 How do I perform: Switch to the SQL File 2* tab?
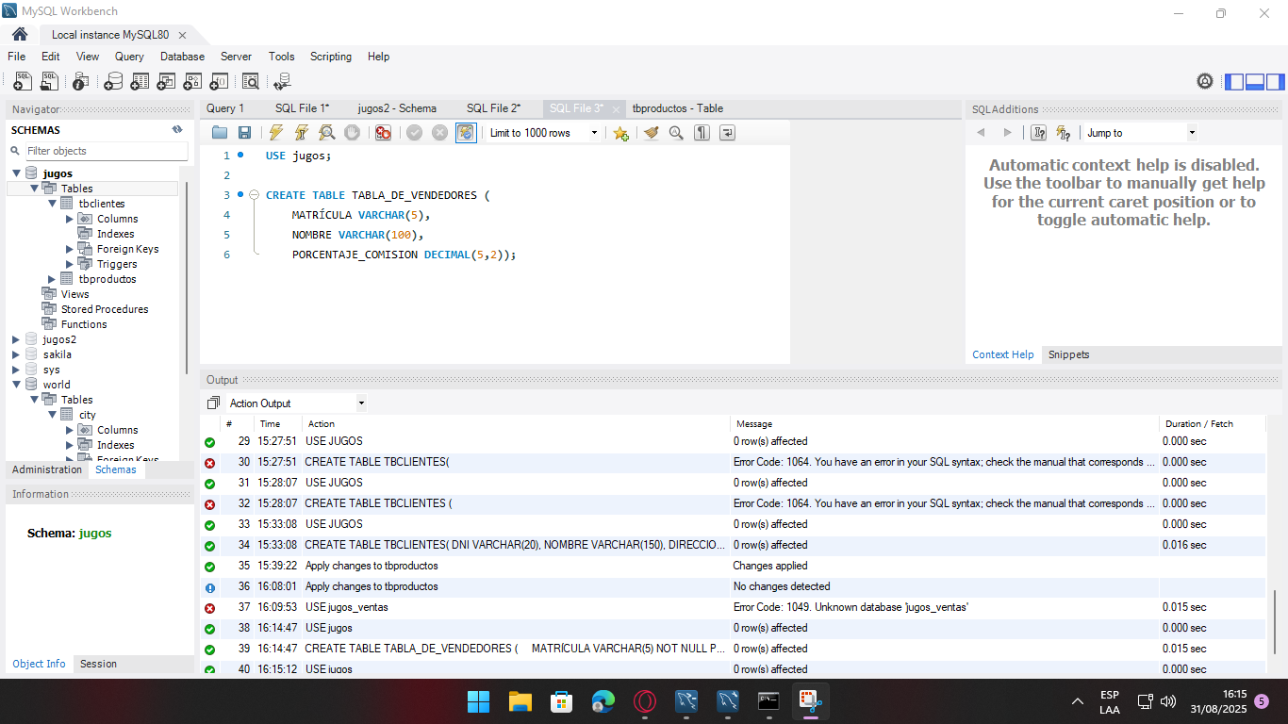coord(493,108)
